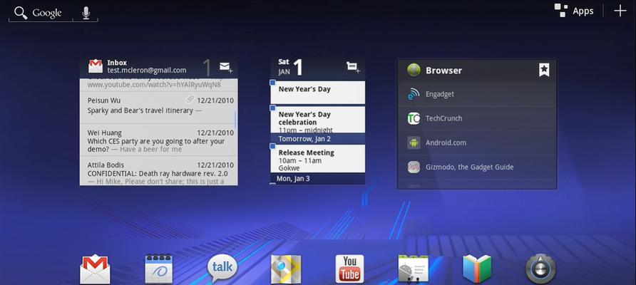Open the email from Peisun Wu
Image resolution: width=636 pixels, height=285 pixels.
point(158,108)
